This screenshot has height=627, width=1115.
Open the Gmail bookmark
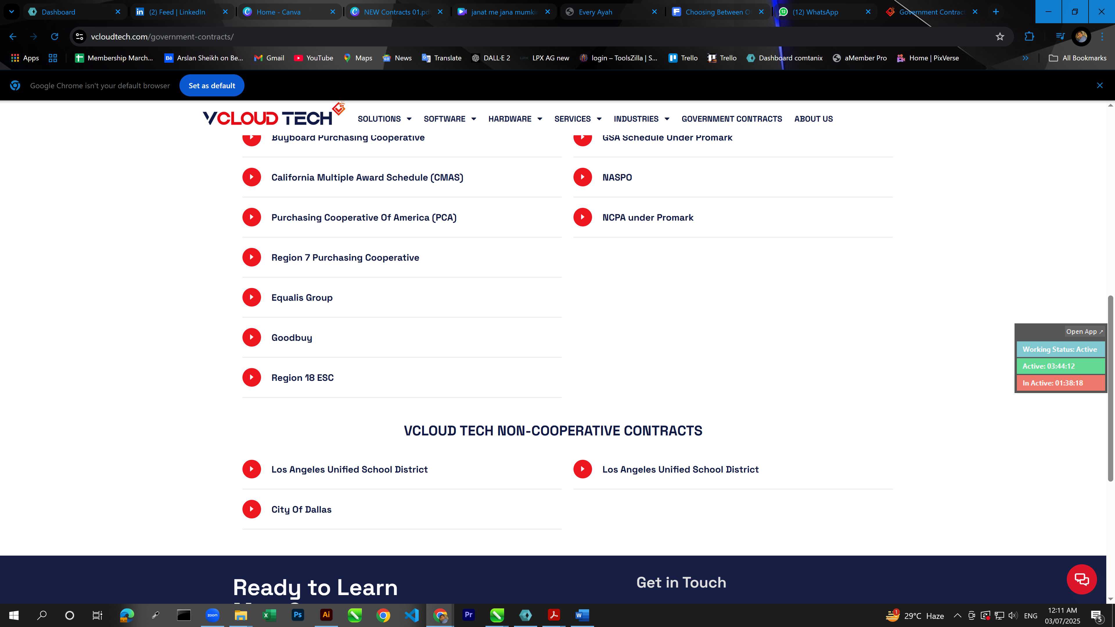[269, 58]
